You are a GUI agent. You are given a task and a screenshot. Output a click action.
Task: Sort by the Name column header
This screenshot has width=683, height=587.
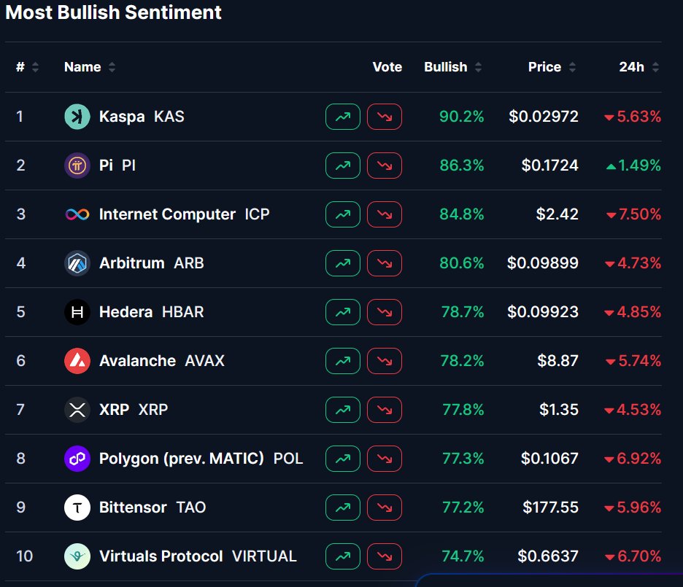coord(89,67)
